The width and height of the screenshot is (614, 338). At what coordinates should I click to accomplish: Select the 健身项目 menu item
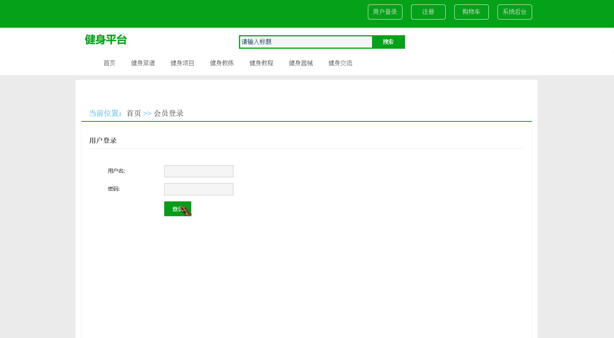(182, 63)
